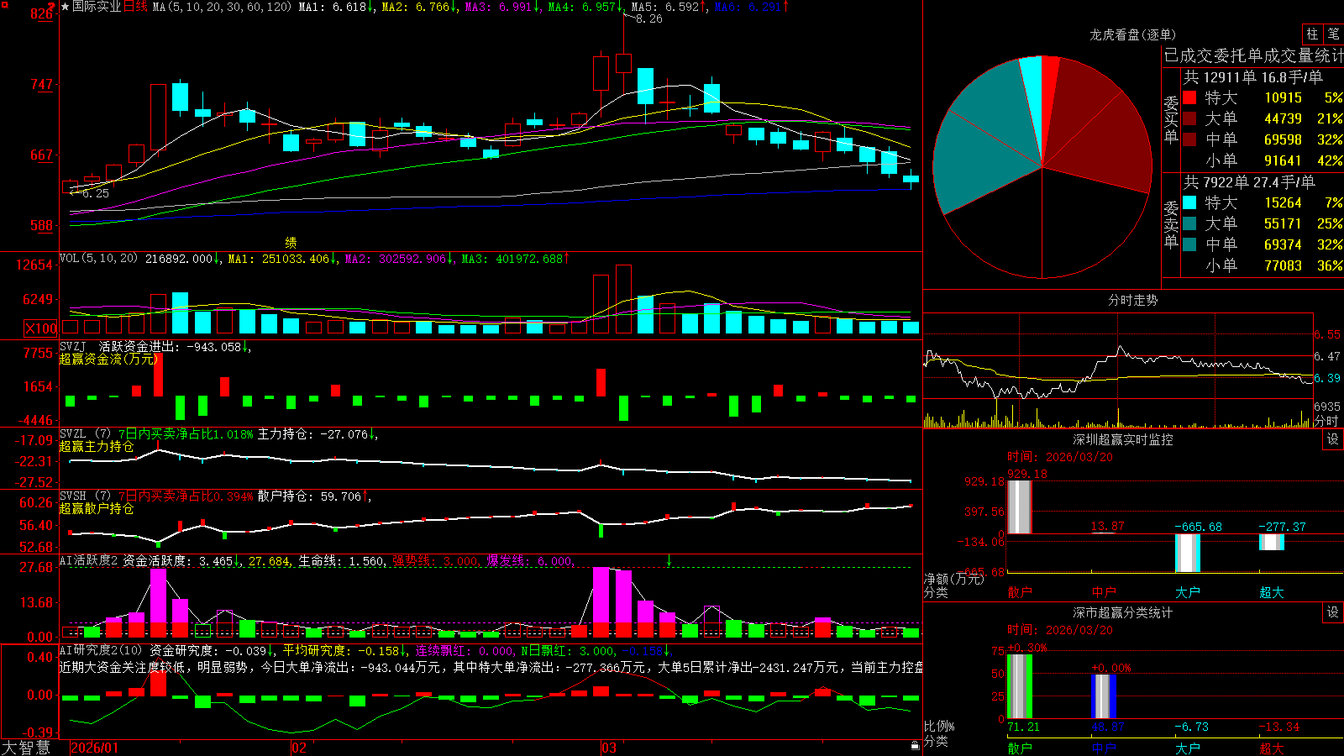Click the 龙虎看盘(逐单) panel title

point(1132,34)
